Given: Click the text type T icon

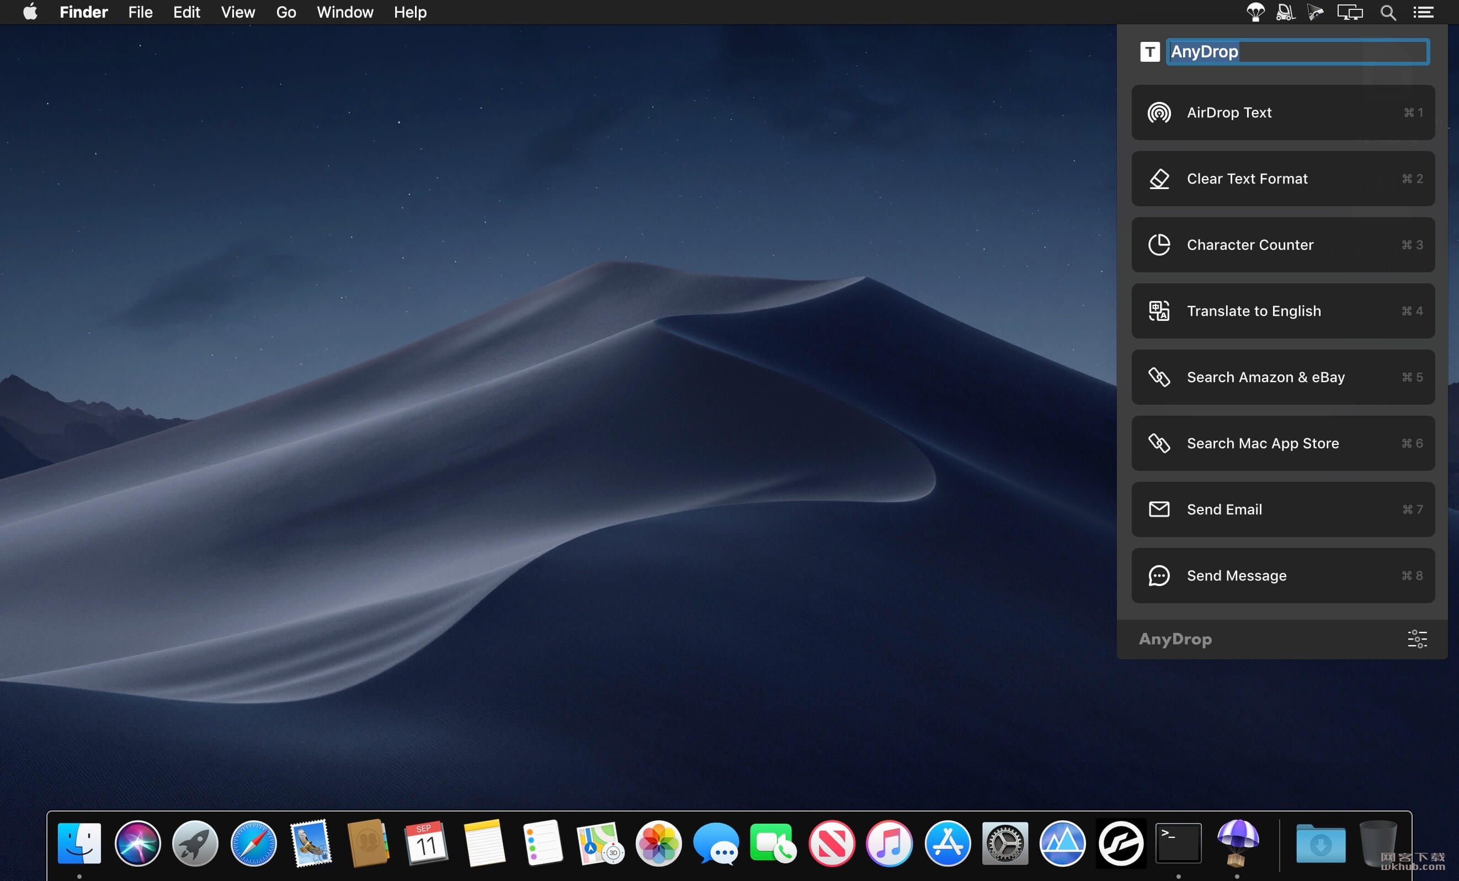Looking at the screenshot, I should pyautogui.click(x=1150, y=52).
